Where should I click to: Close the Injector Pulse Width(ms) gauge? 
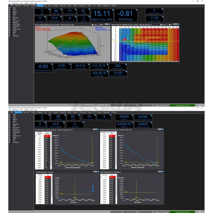[51, 64]
